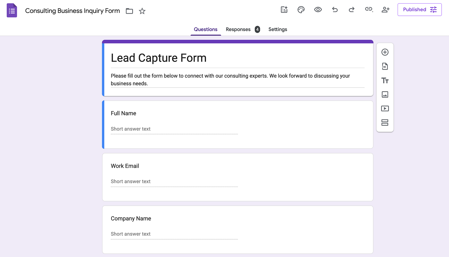Open the Settings tab
449x257 pixels.
click(x=278, y=29)
